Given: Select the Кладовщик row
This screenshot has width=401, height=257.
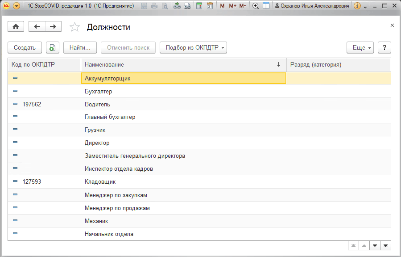Looking at the screenshot, I should (x=199, y=181).
